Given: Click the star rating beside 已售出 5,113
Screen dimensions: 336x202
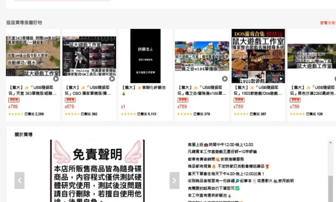Looking at the screenshot, I should coord(129,114).
